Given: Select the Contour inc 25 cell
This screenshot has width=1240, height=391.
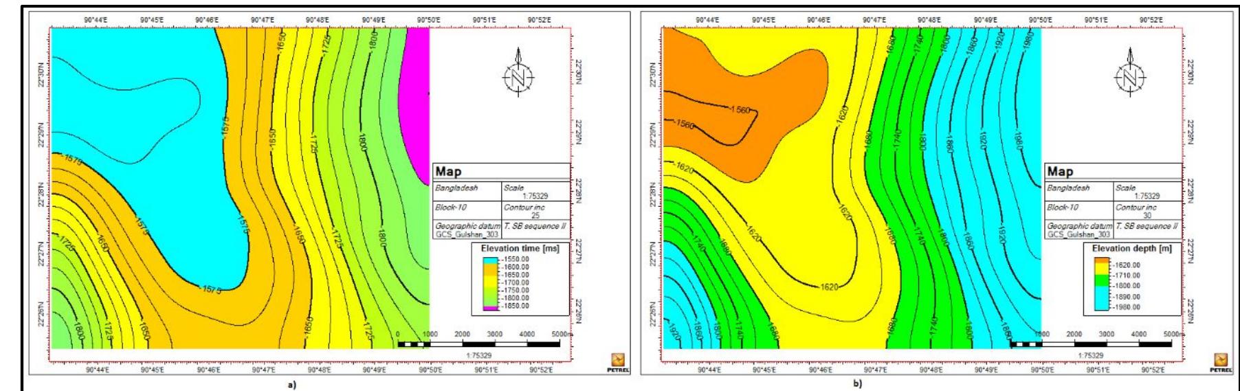Looking at the screenshot, I should point(535,211).
